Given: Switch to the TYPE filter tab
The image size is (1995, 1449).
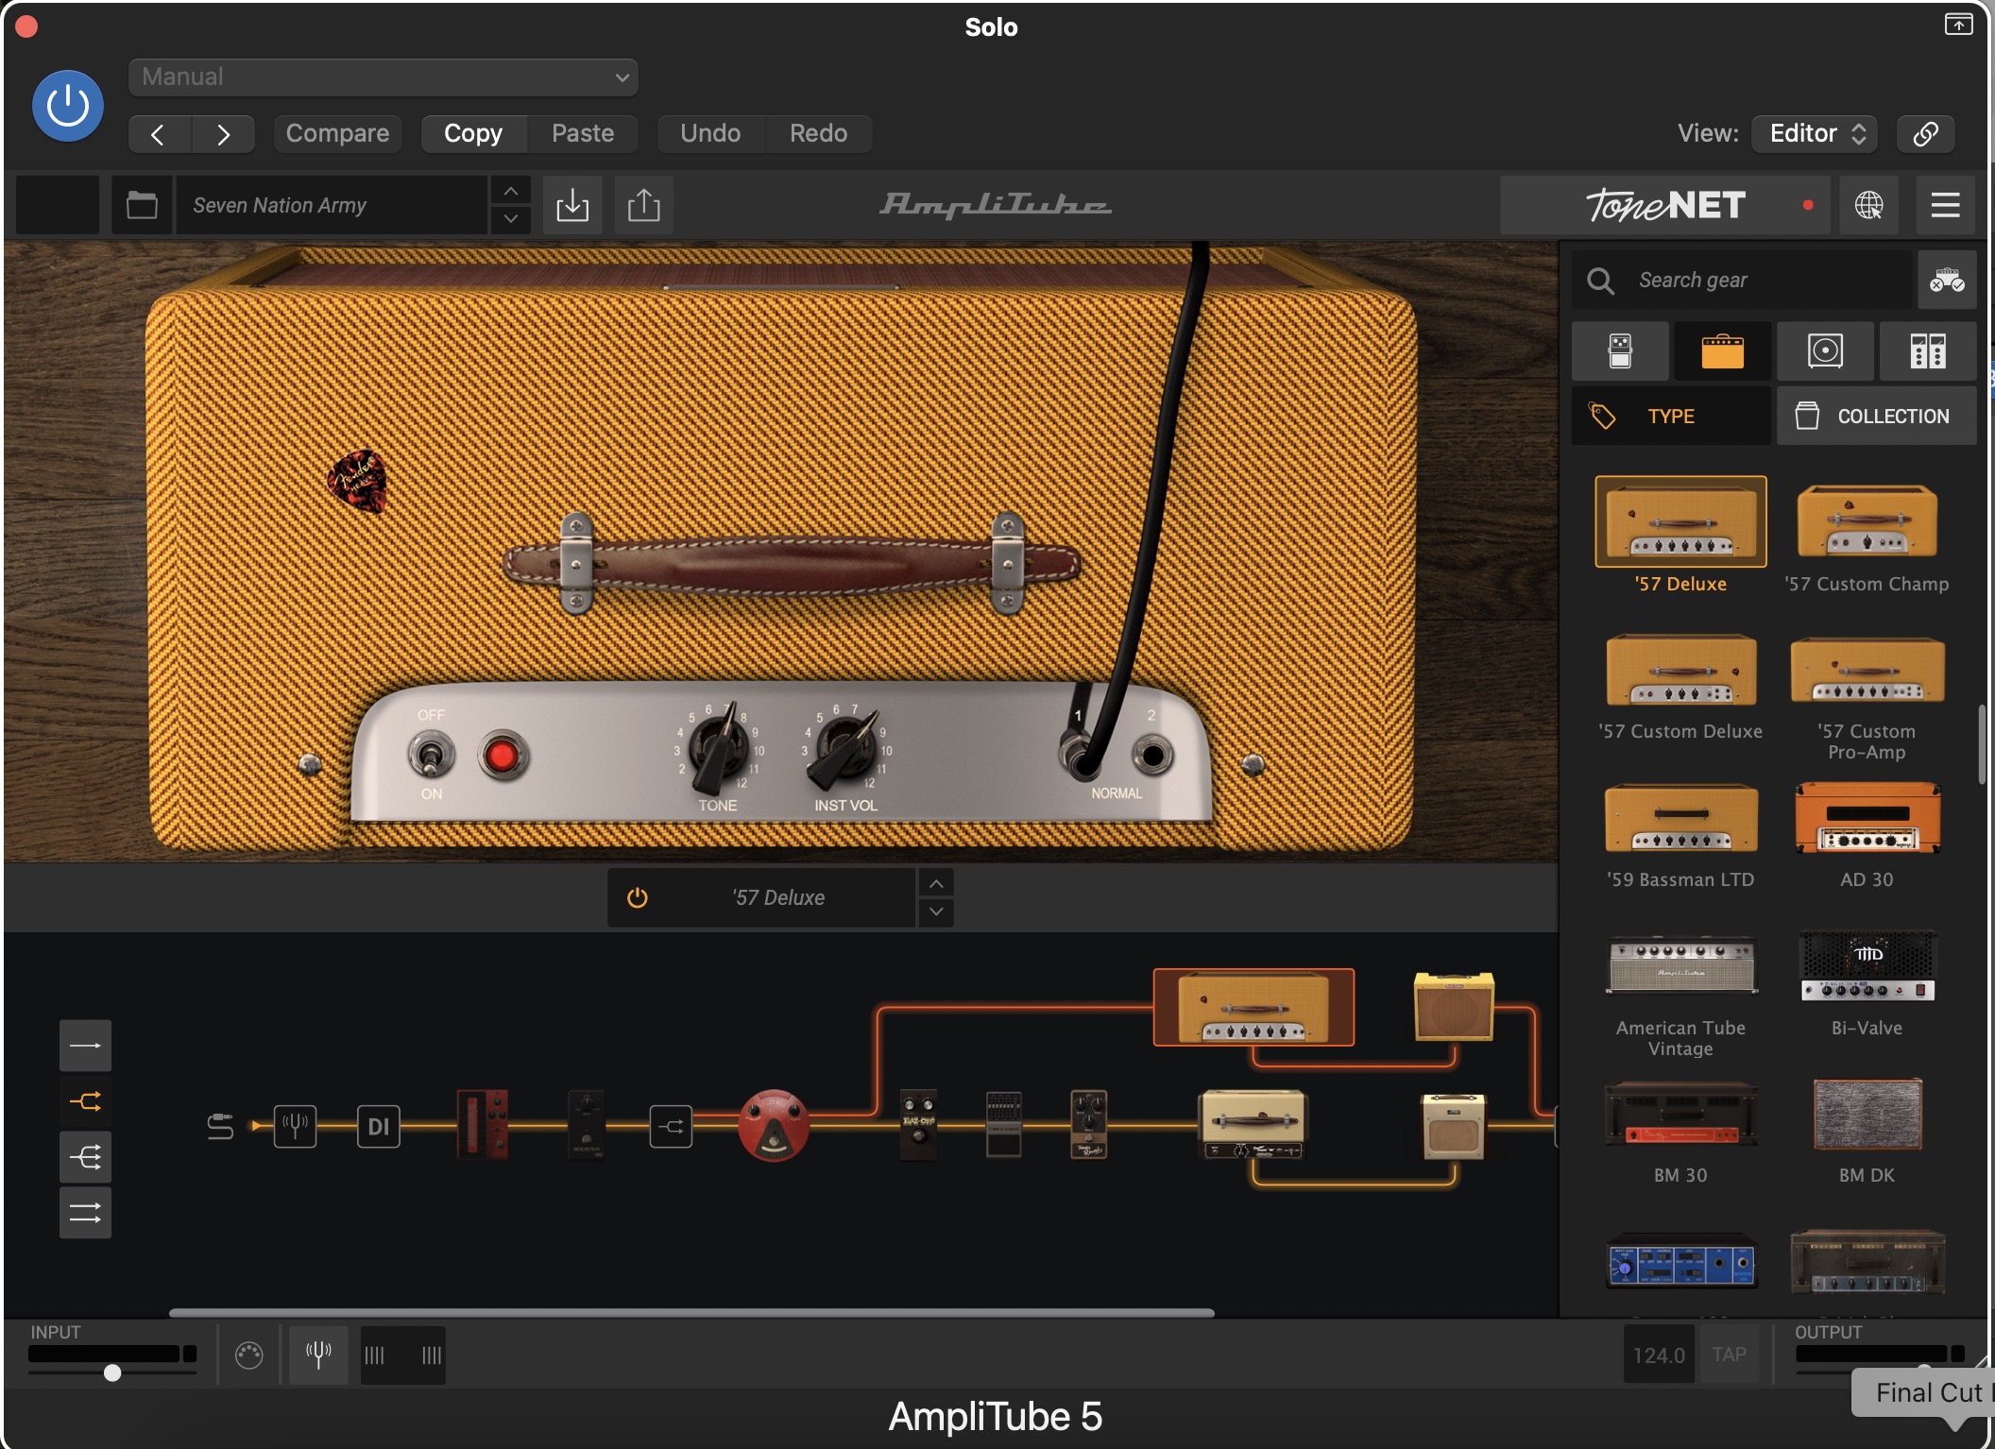Looking at the screenshot, I should point(1671,416).
